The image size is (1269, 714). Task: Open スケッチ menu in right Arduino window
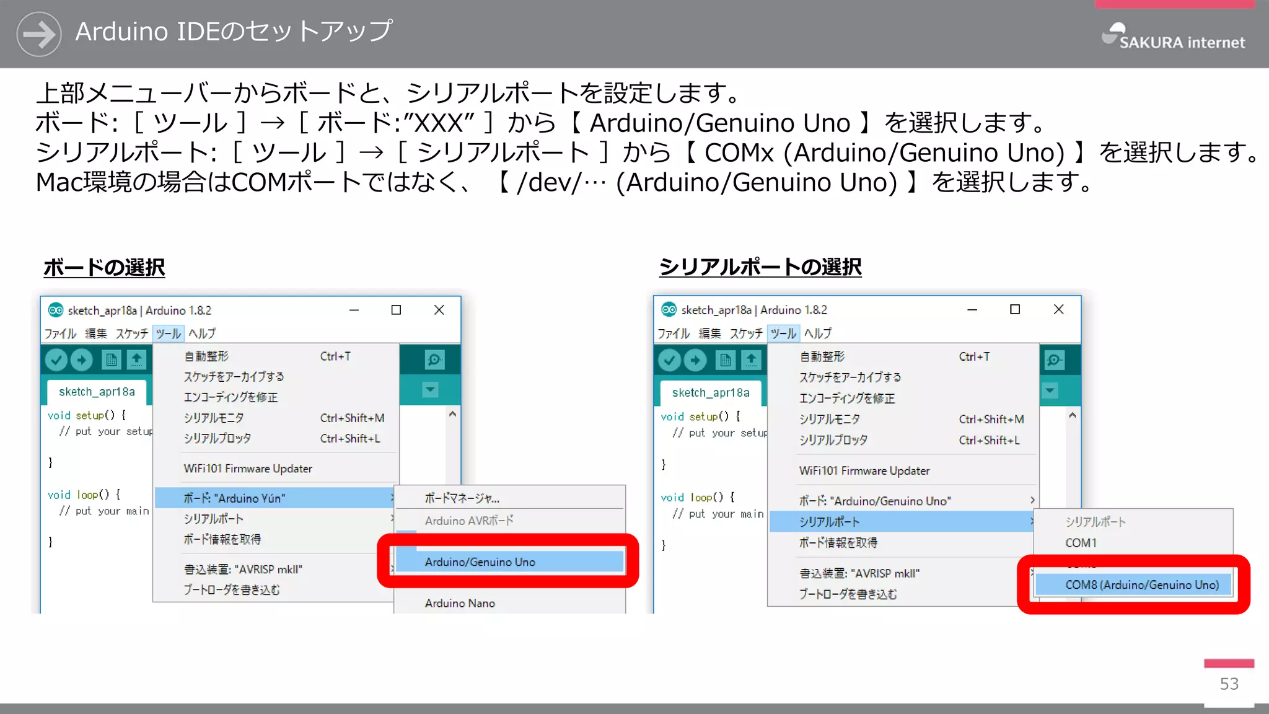[x=746, y=333]
